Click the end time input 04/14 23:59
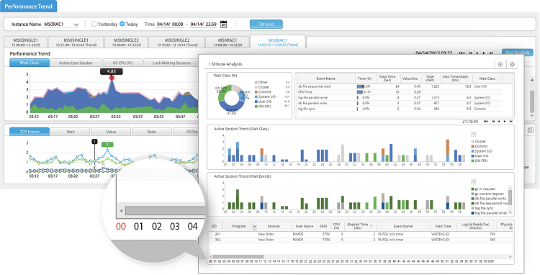The image size is (540, 275). click(203, 24)
